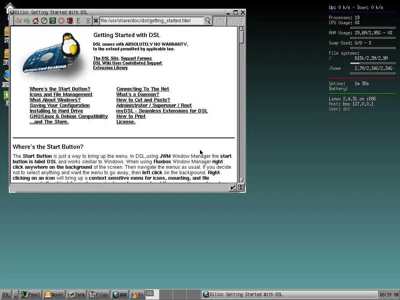Open 'Icons and File Management' link
400x300 pixels.
coord(61,95)
